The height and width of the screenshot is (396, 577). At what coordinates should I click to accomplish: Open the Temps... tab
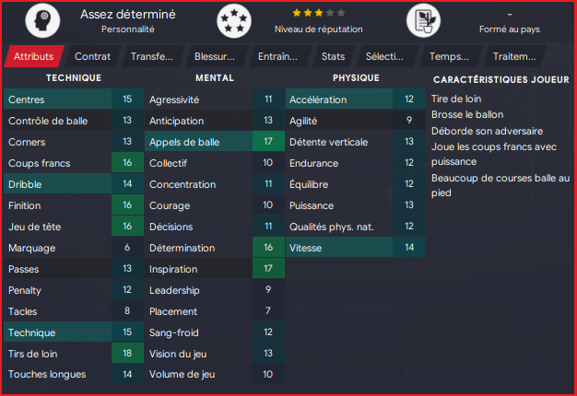pyautogui.click(x=449, y=56)
